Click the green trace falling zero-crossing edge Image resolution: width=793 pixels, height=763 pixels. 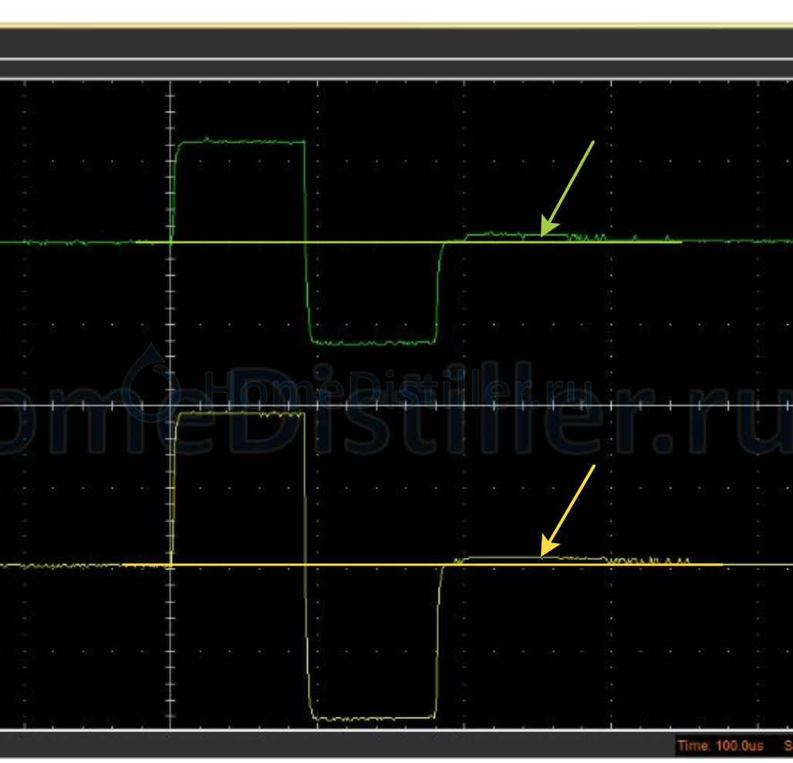coord(306,242)
